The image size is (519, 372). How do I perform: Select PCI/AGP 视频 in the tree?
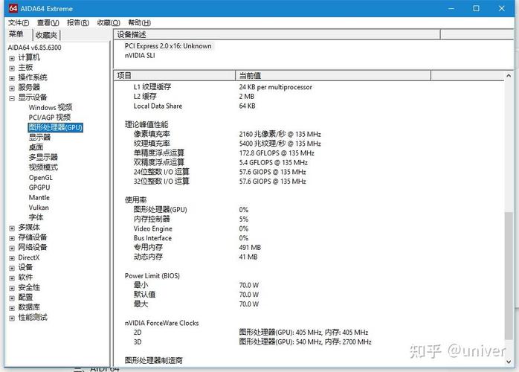[50, 118]
